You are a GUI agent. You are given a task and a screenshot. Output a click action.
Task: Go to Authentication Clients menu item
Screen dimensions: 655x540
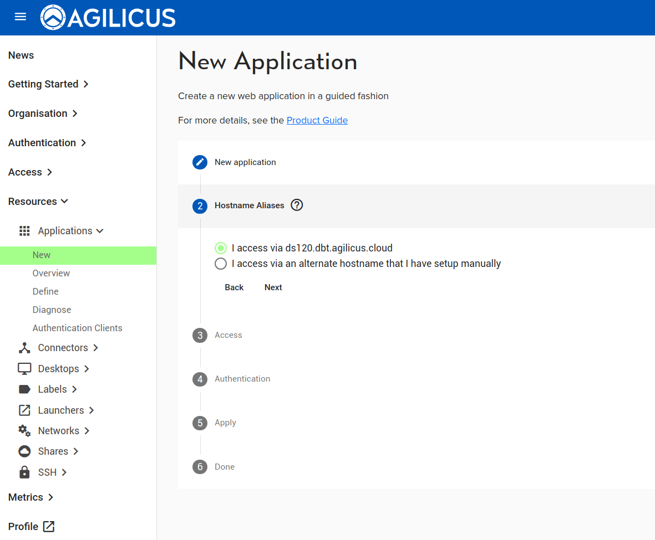(x=77, y=328)
